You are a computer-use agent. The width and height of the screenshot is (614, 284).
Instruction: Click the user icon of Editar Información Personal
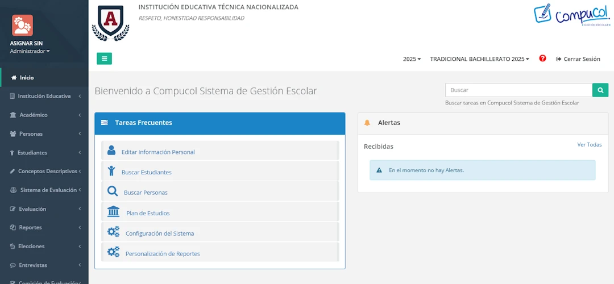(111, 150)
